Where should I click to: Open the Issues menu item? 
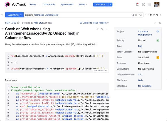coord(33,4)
